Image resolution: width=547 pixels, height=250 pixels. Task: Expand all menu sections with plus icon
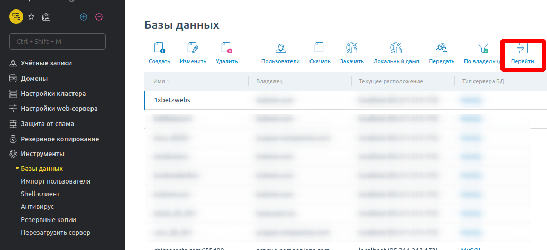pyautogui.click(x=83, y=17)
